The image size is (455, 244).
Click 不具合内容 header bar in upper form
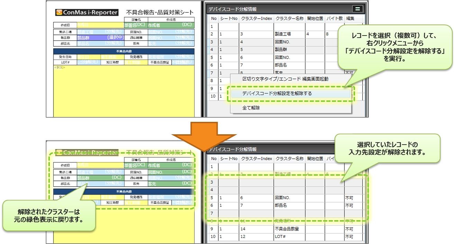(x=124, y=51)
